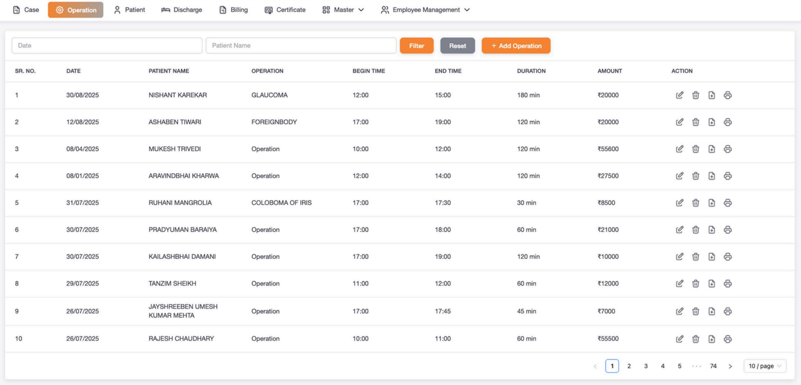
Task: Go to next page arrow in pagination
Action: [x=730, y=366]
